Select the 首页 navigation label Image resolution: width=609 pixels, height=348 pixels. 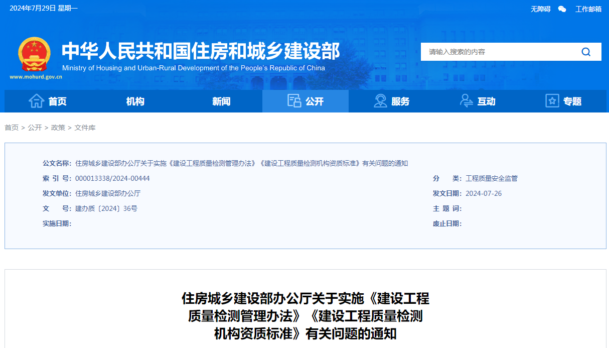click(x=57, y=101)
